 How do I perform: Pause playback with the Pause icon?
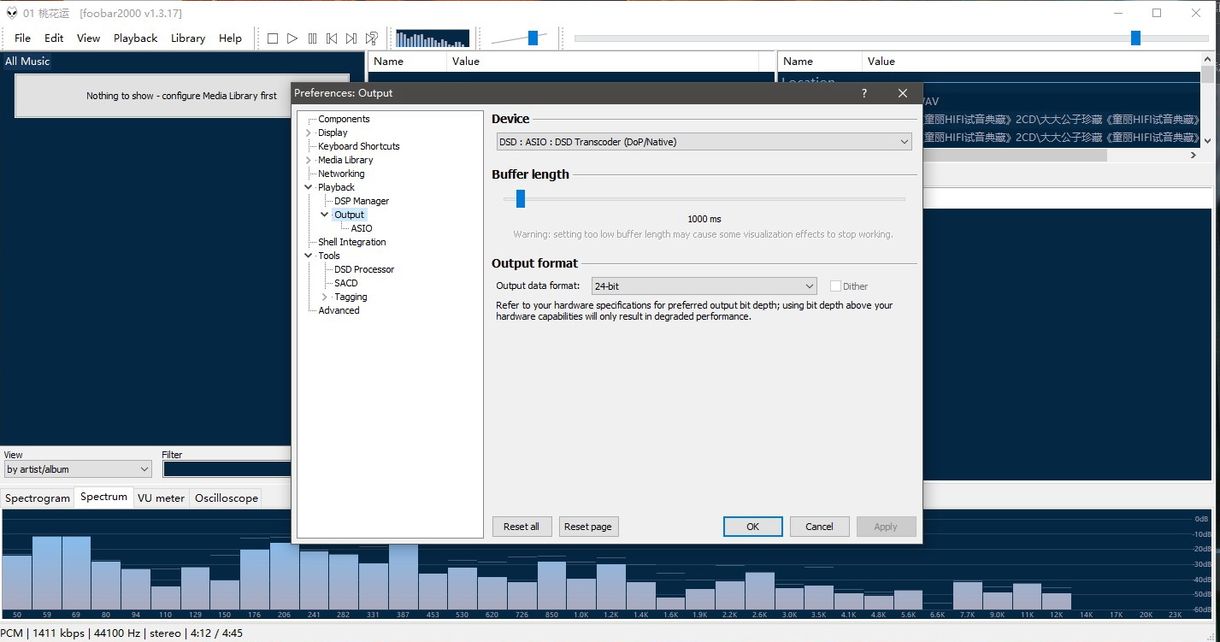click(x=312, y=38)
